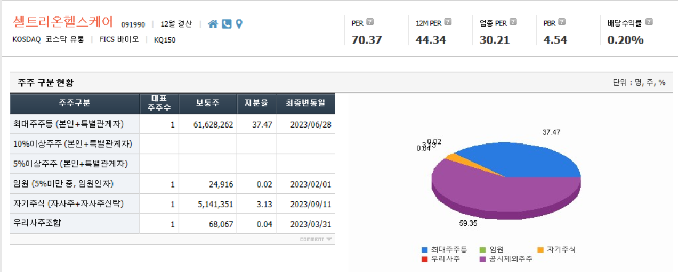This screenshot has height=272, width=678.
Task: Click the 대표 주주수 column header
Action: pyautogui.click(x=159, y=104)
